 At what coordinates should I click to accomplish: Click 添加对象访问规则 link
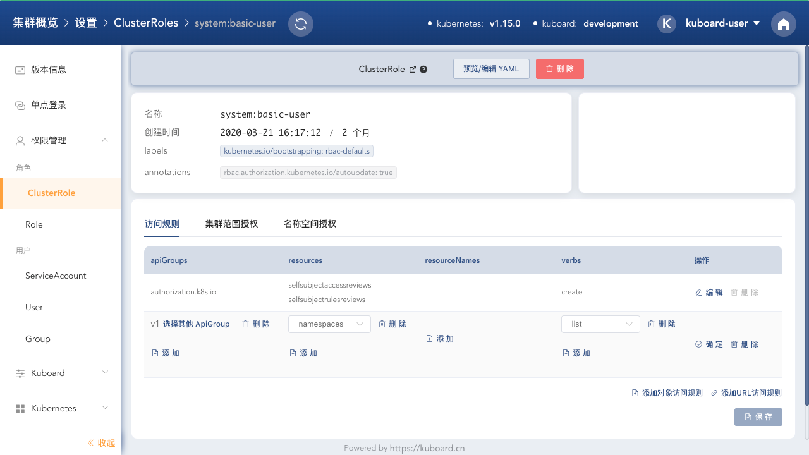667,392
